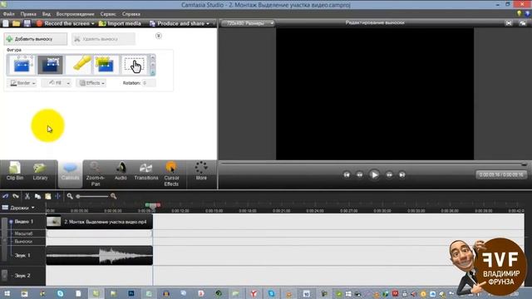Select the yellow highlighter callout shape

78,65
